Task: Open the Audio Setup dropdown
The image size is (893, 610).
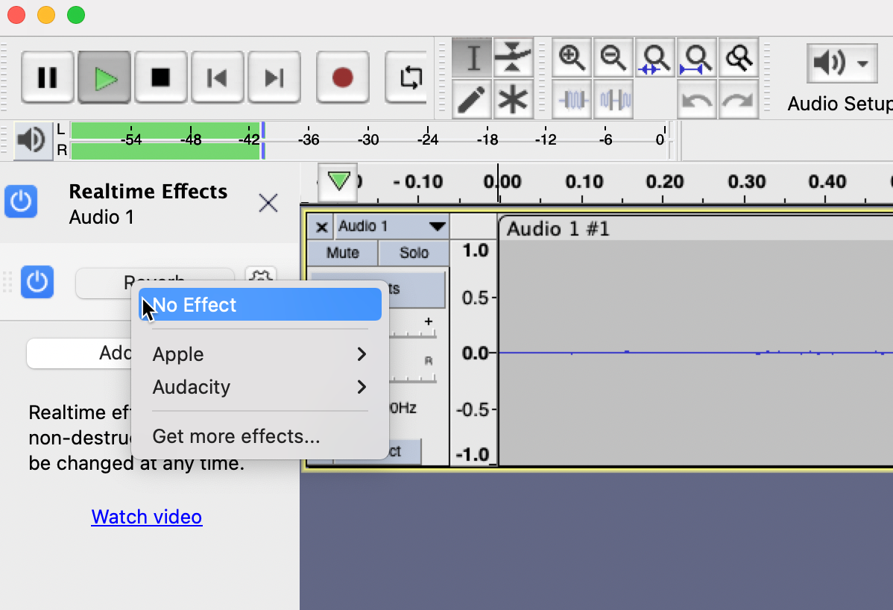Action: [x=841, y=63]
